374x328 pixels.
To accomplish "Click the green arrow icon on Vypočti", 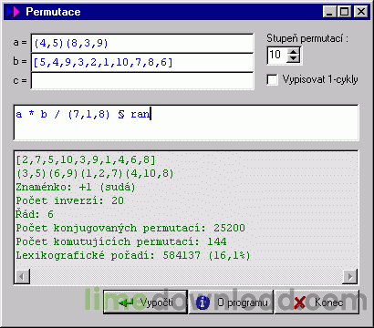I will 126,302.
